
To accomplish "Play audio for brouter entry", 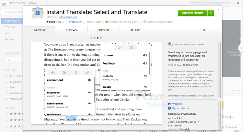I will tap(145, 87).
